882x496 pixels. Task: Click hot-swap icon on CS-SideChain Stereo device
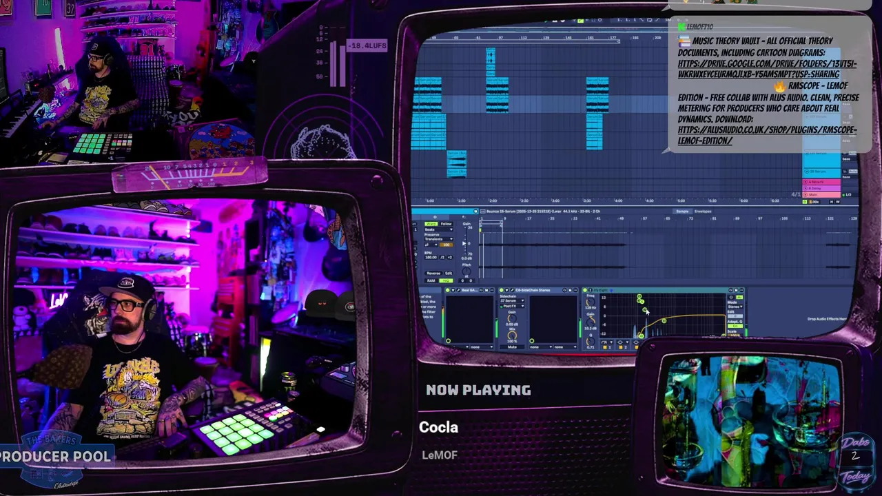pyautogui.click(x=564, y=290)
